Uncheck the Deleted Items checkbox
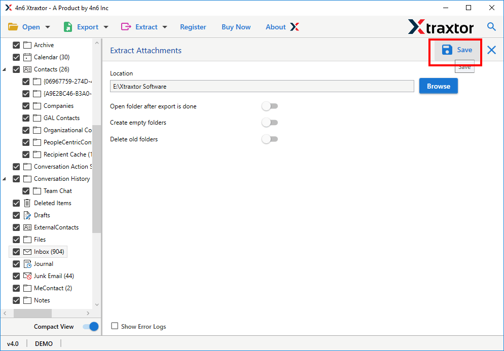The height and width of the screenshot is (351, 504). pos(16,203)
